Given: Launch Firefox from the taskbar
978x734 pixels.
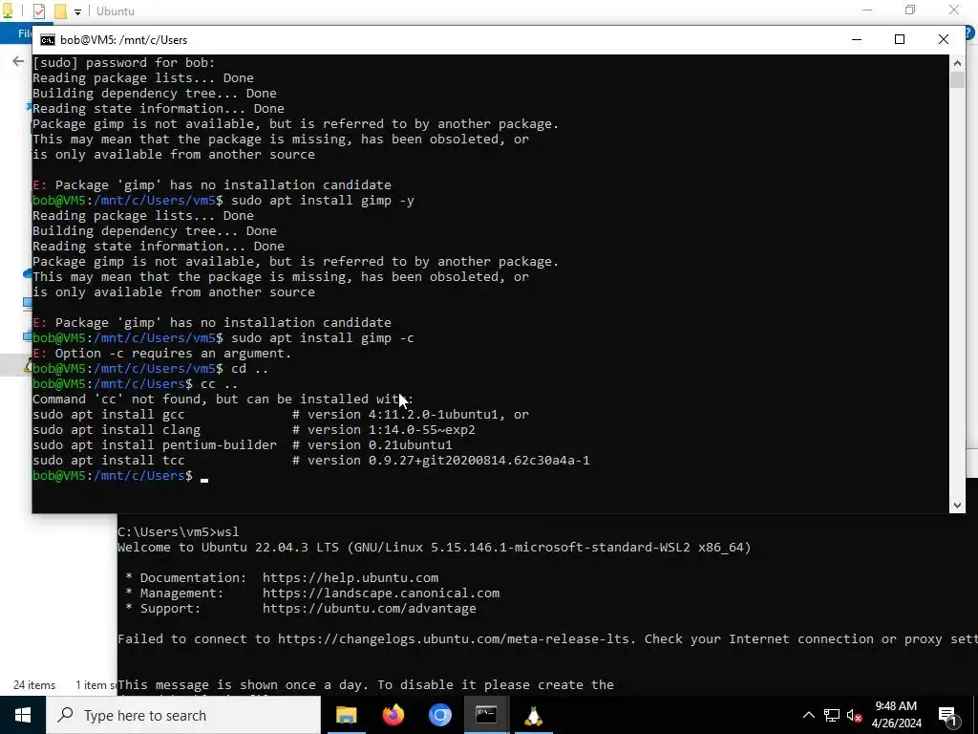Looking at the screenshot, I should tap(393, 715).
